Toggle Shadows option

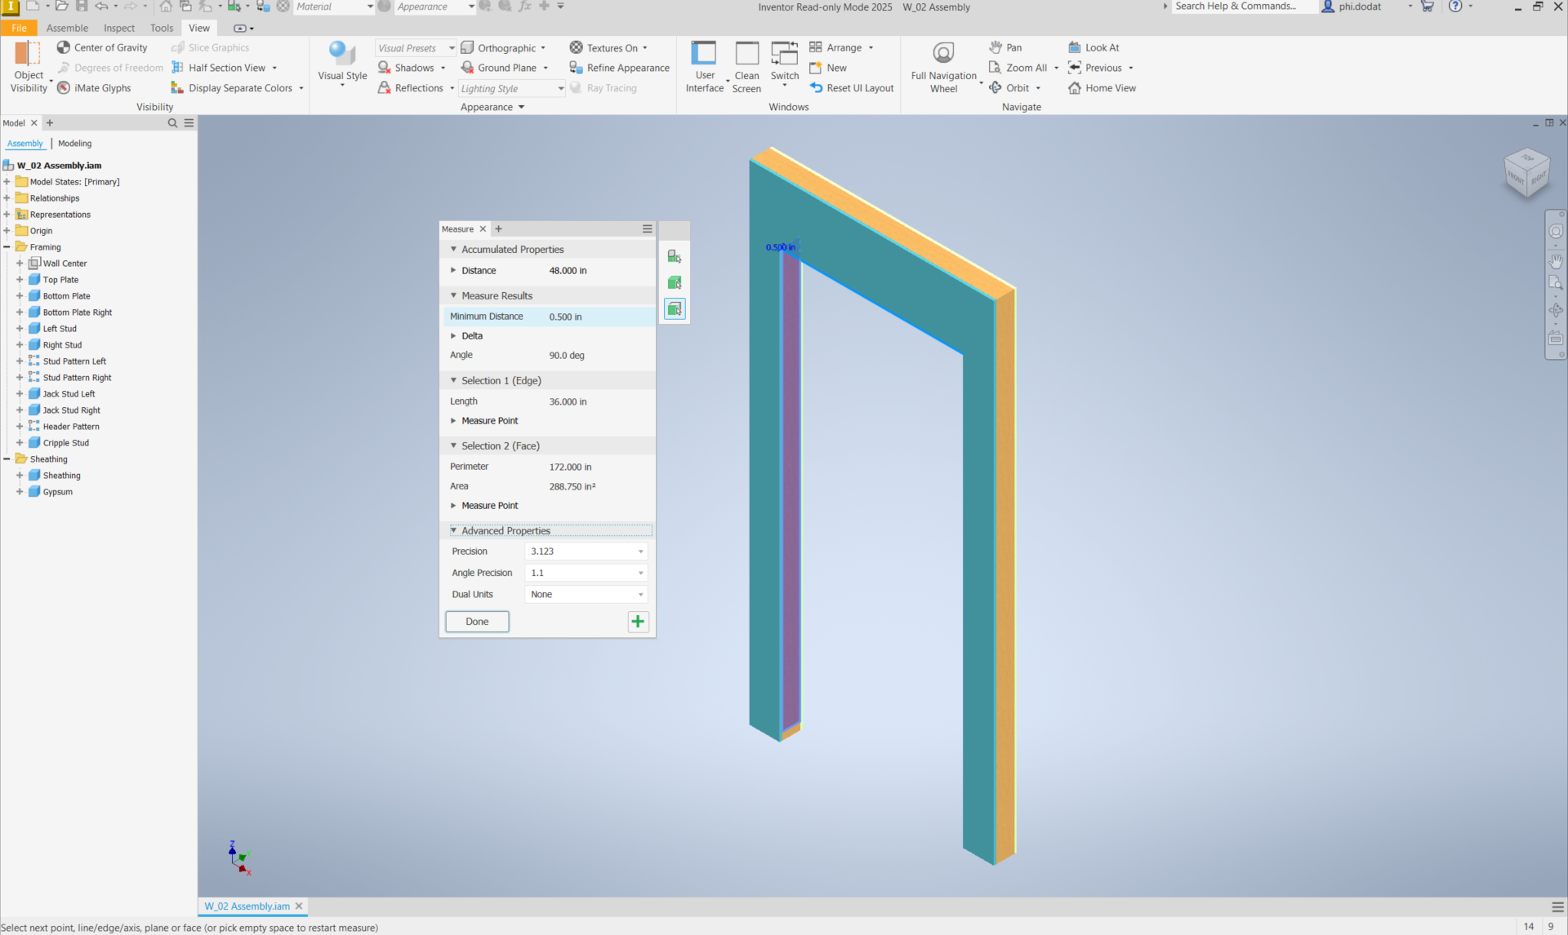pos(406,68)
